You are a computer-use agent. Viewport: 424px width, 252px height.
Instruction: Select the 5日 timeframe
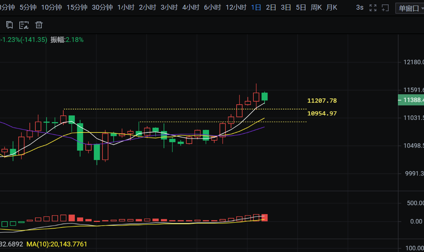pyautogui.click(x=301, y=7)
